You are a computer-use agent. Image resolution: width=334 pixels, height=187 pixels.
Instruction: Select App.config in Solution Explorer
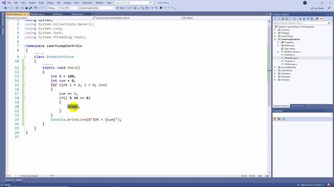click(x=290, y=48)
